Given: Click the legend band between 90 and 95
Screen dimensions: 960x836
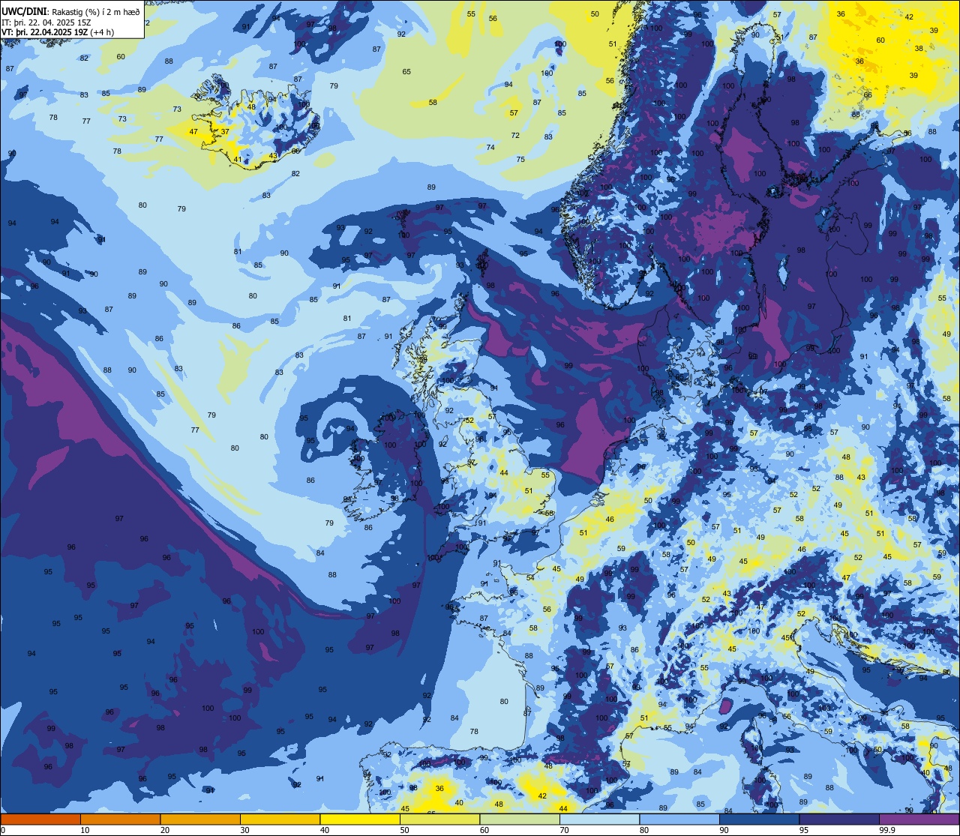Looking at the screenshot, I should tap(759, 820).
